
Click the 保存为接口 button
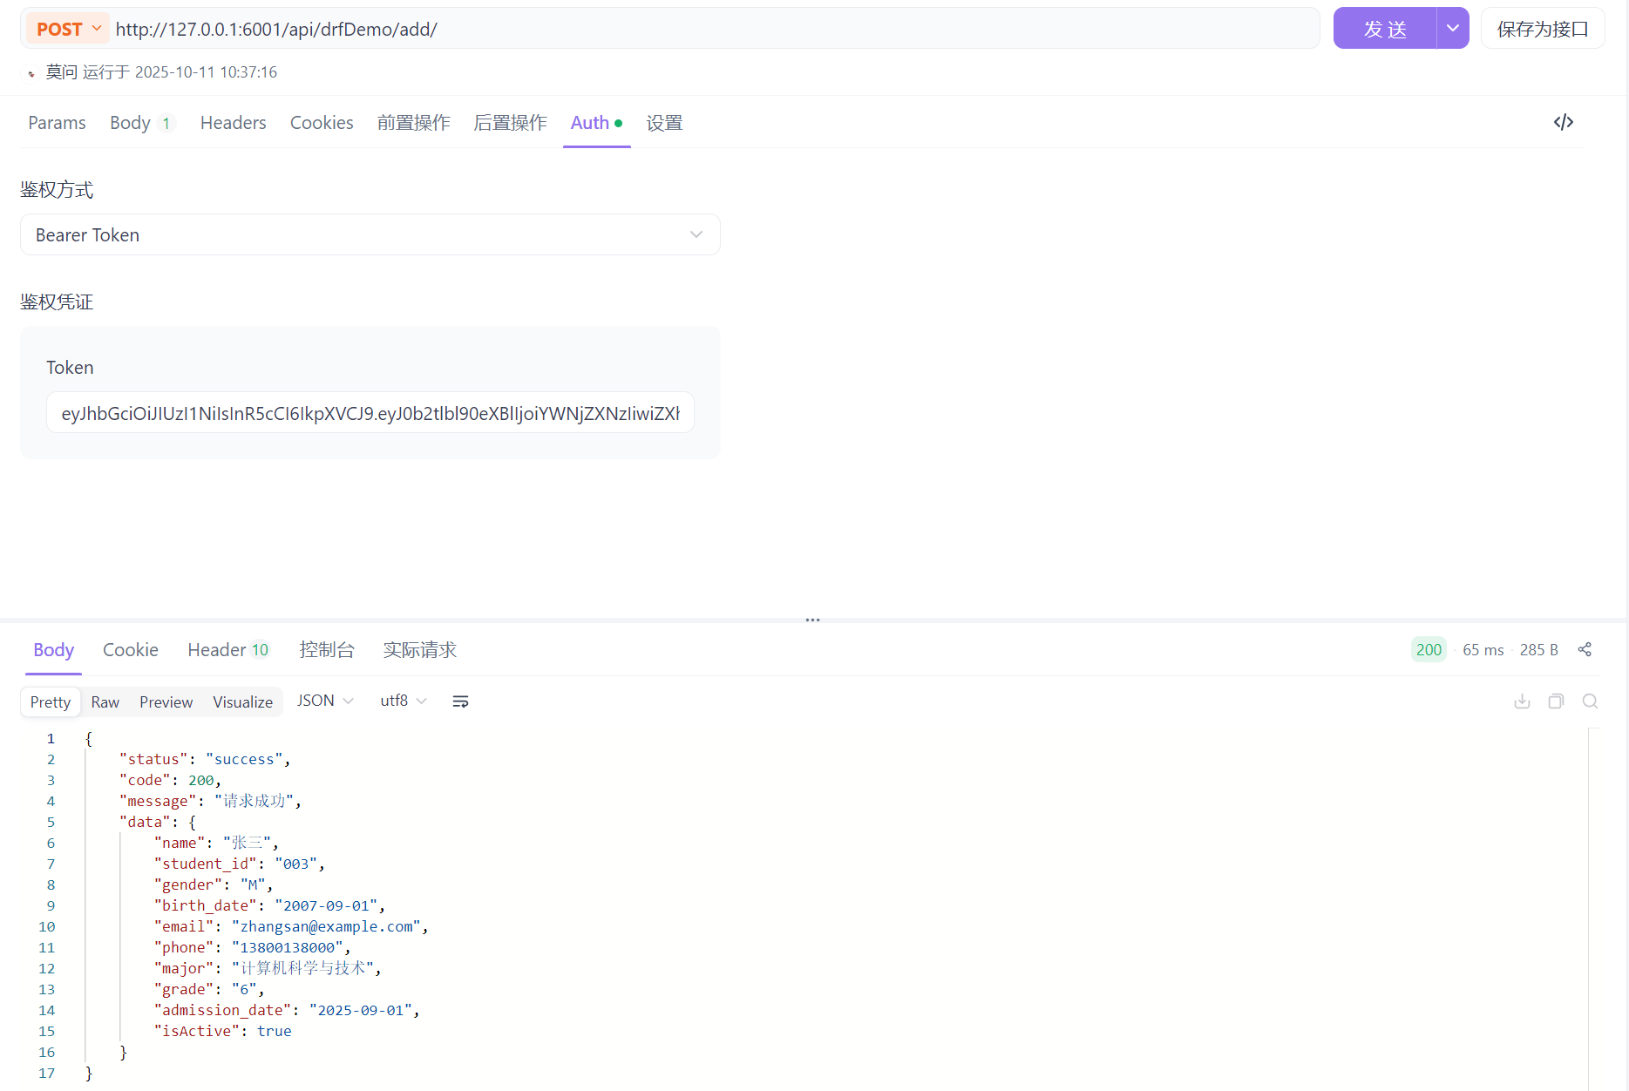pyautogui.click(x=1542, y=29)
